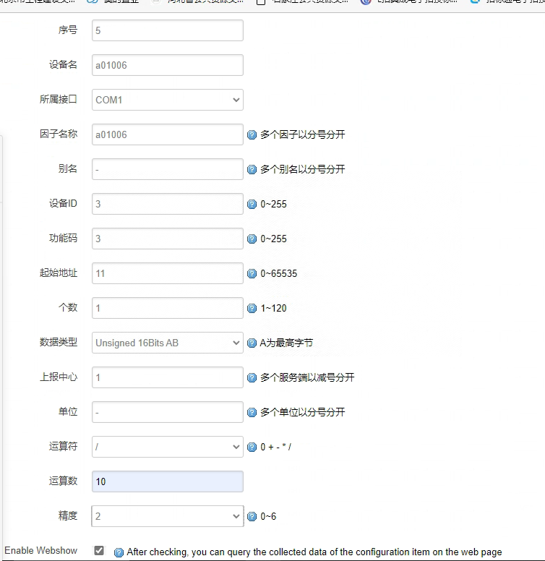Click the help icon next to 运算符 dropdown
The height and width of the screenshot is (561, 545).
252,447
